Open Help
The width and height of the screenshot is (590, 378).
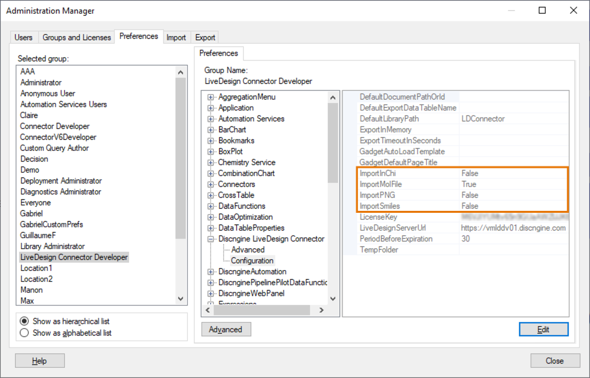(x=40, y=361)
